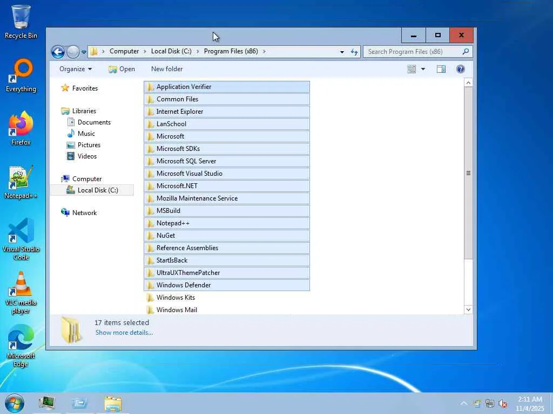Screen dimensions: 553x414
Task: Click the Forward navigation arrow button
Action: (x=73, y=52)
